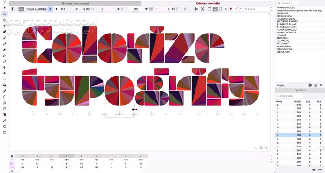Open the Auto menu in the metrics panel
325x173 pixels.
(280, 85)
